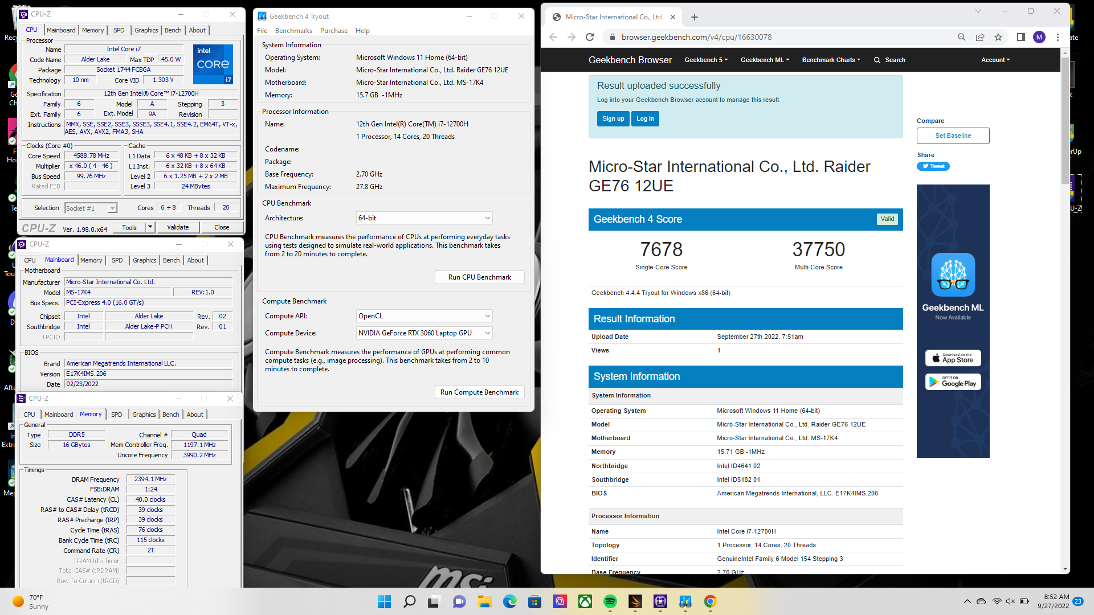
Task: Show hidden system tray icons chevron
Action: [967, 601]
